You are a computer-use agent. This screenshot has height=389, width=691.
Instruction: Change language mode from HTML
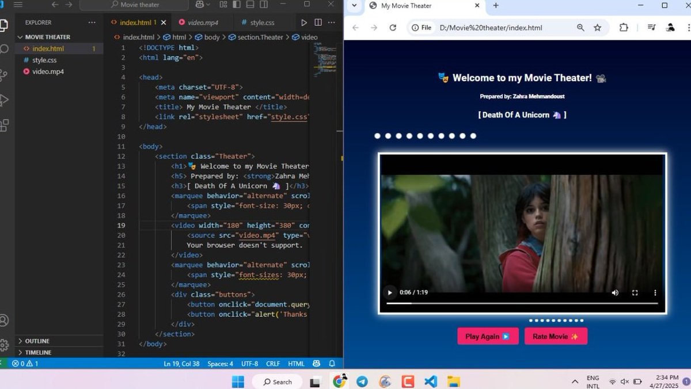click(x=296, y=364)
